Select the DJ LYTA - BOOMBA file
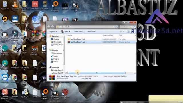This screenshot has height=103, width=183. coord(35,50)
